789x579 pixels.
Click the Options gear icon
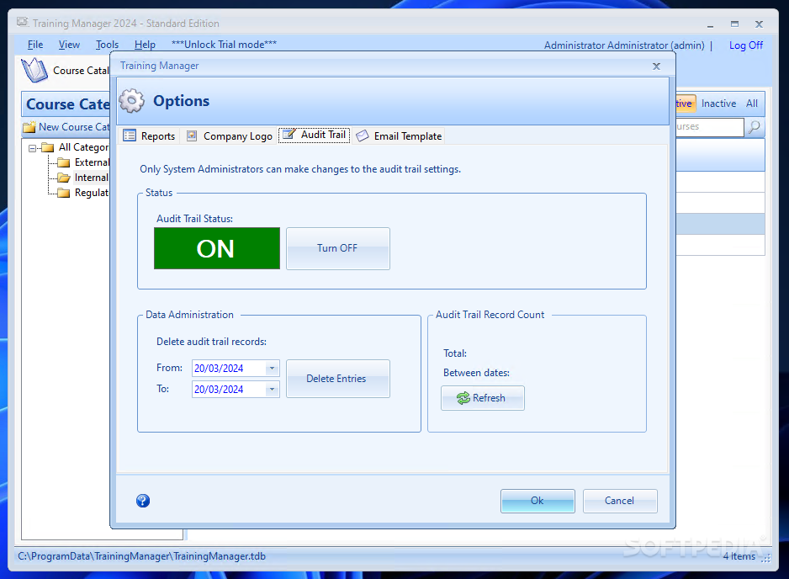coord(132,101)
